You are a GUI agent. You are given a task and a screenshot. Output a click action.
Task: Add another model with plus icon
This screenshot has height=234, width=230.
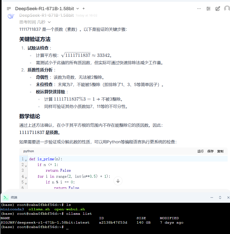[x=84, y=9]
